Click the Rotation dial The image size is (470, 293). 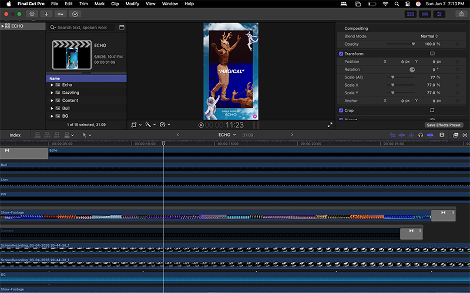412,70
